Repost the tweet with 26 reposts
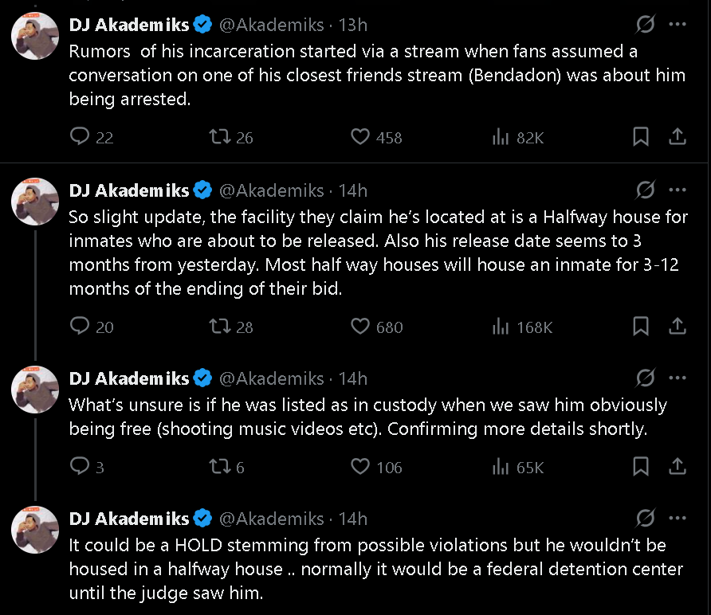Image resolution: width=711 pixels, height=615 pixels. click(x=219, y=137)
